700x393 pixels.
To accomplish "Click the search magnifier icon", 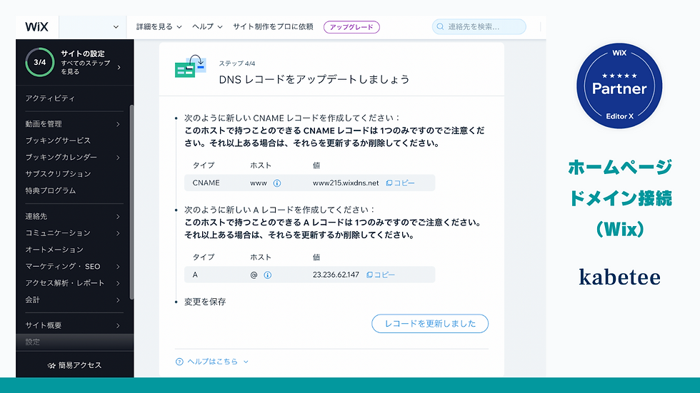I will coord(440,26).
